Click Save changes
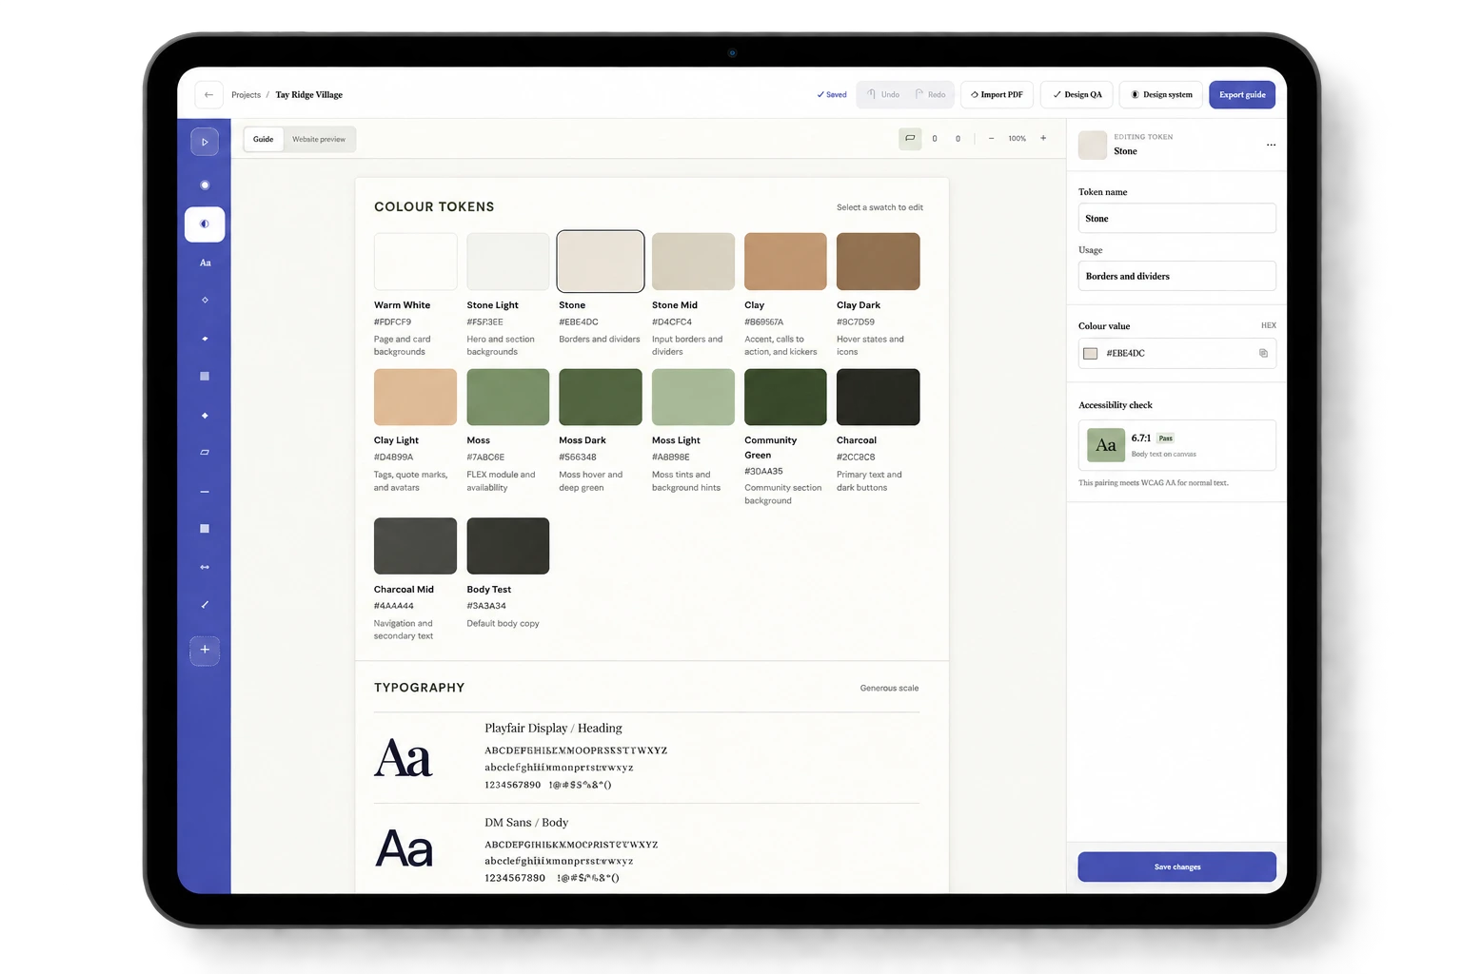Screen dimensions: 1462x974 click(1176, 867)
